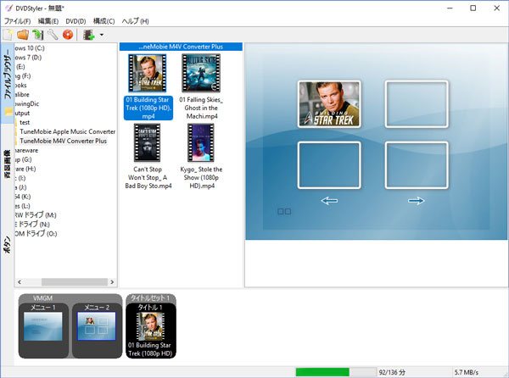Viewport: 509px width, 378px height.
Task: Maximize the DVDStyler window
Action: [x=473, y=8]
